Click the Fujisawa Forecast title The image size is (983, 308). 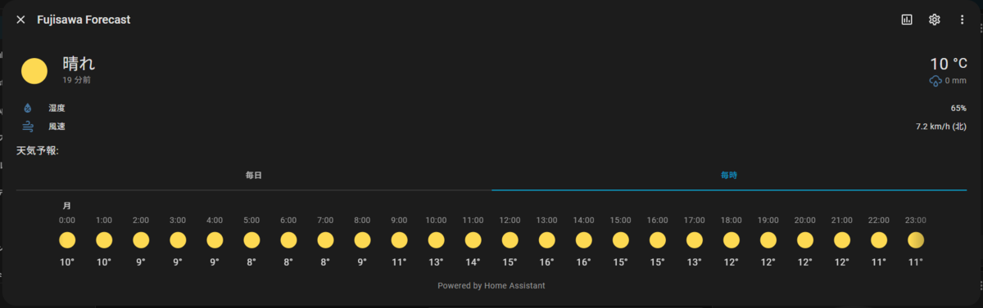(84, 20)
